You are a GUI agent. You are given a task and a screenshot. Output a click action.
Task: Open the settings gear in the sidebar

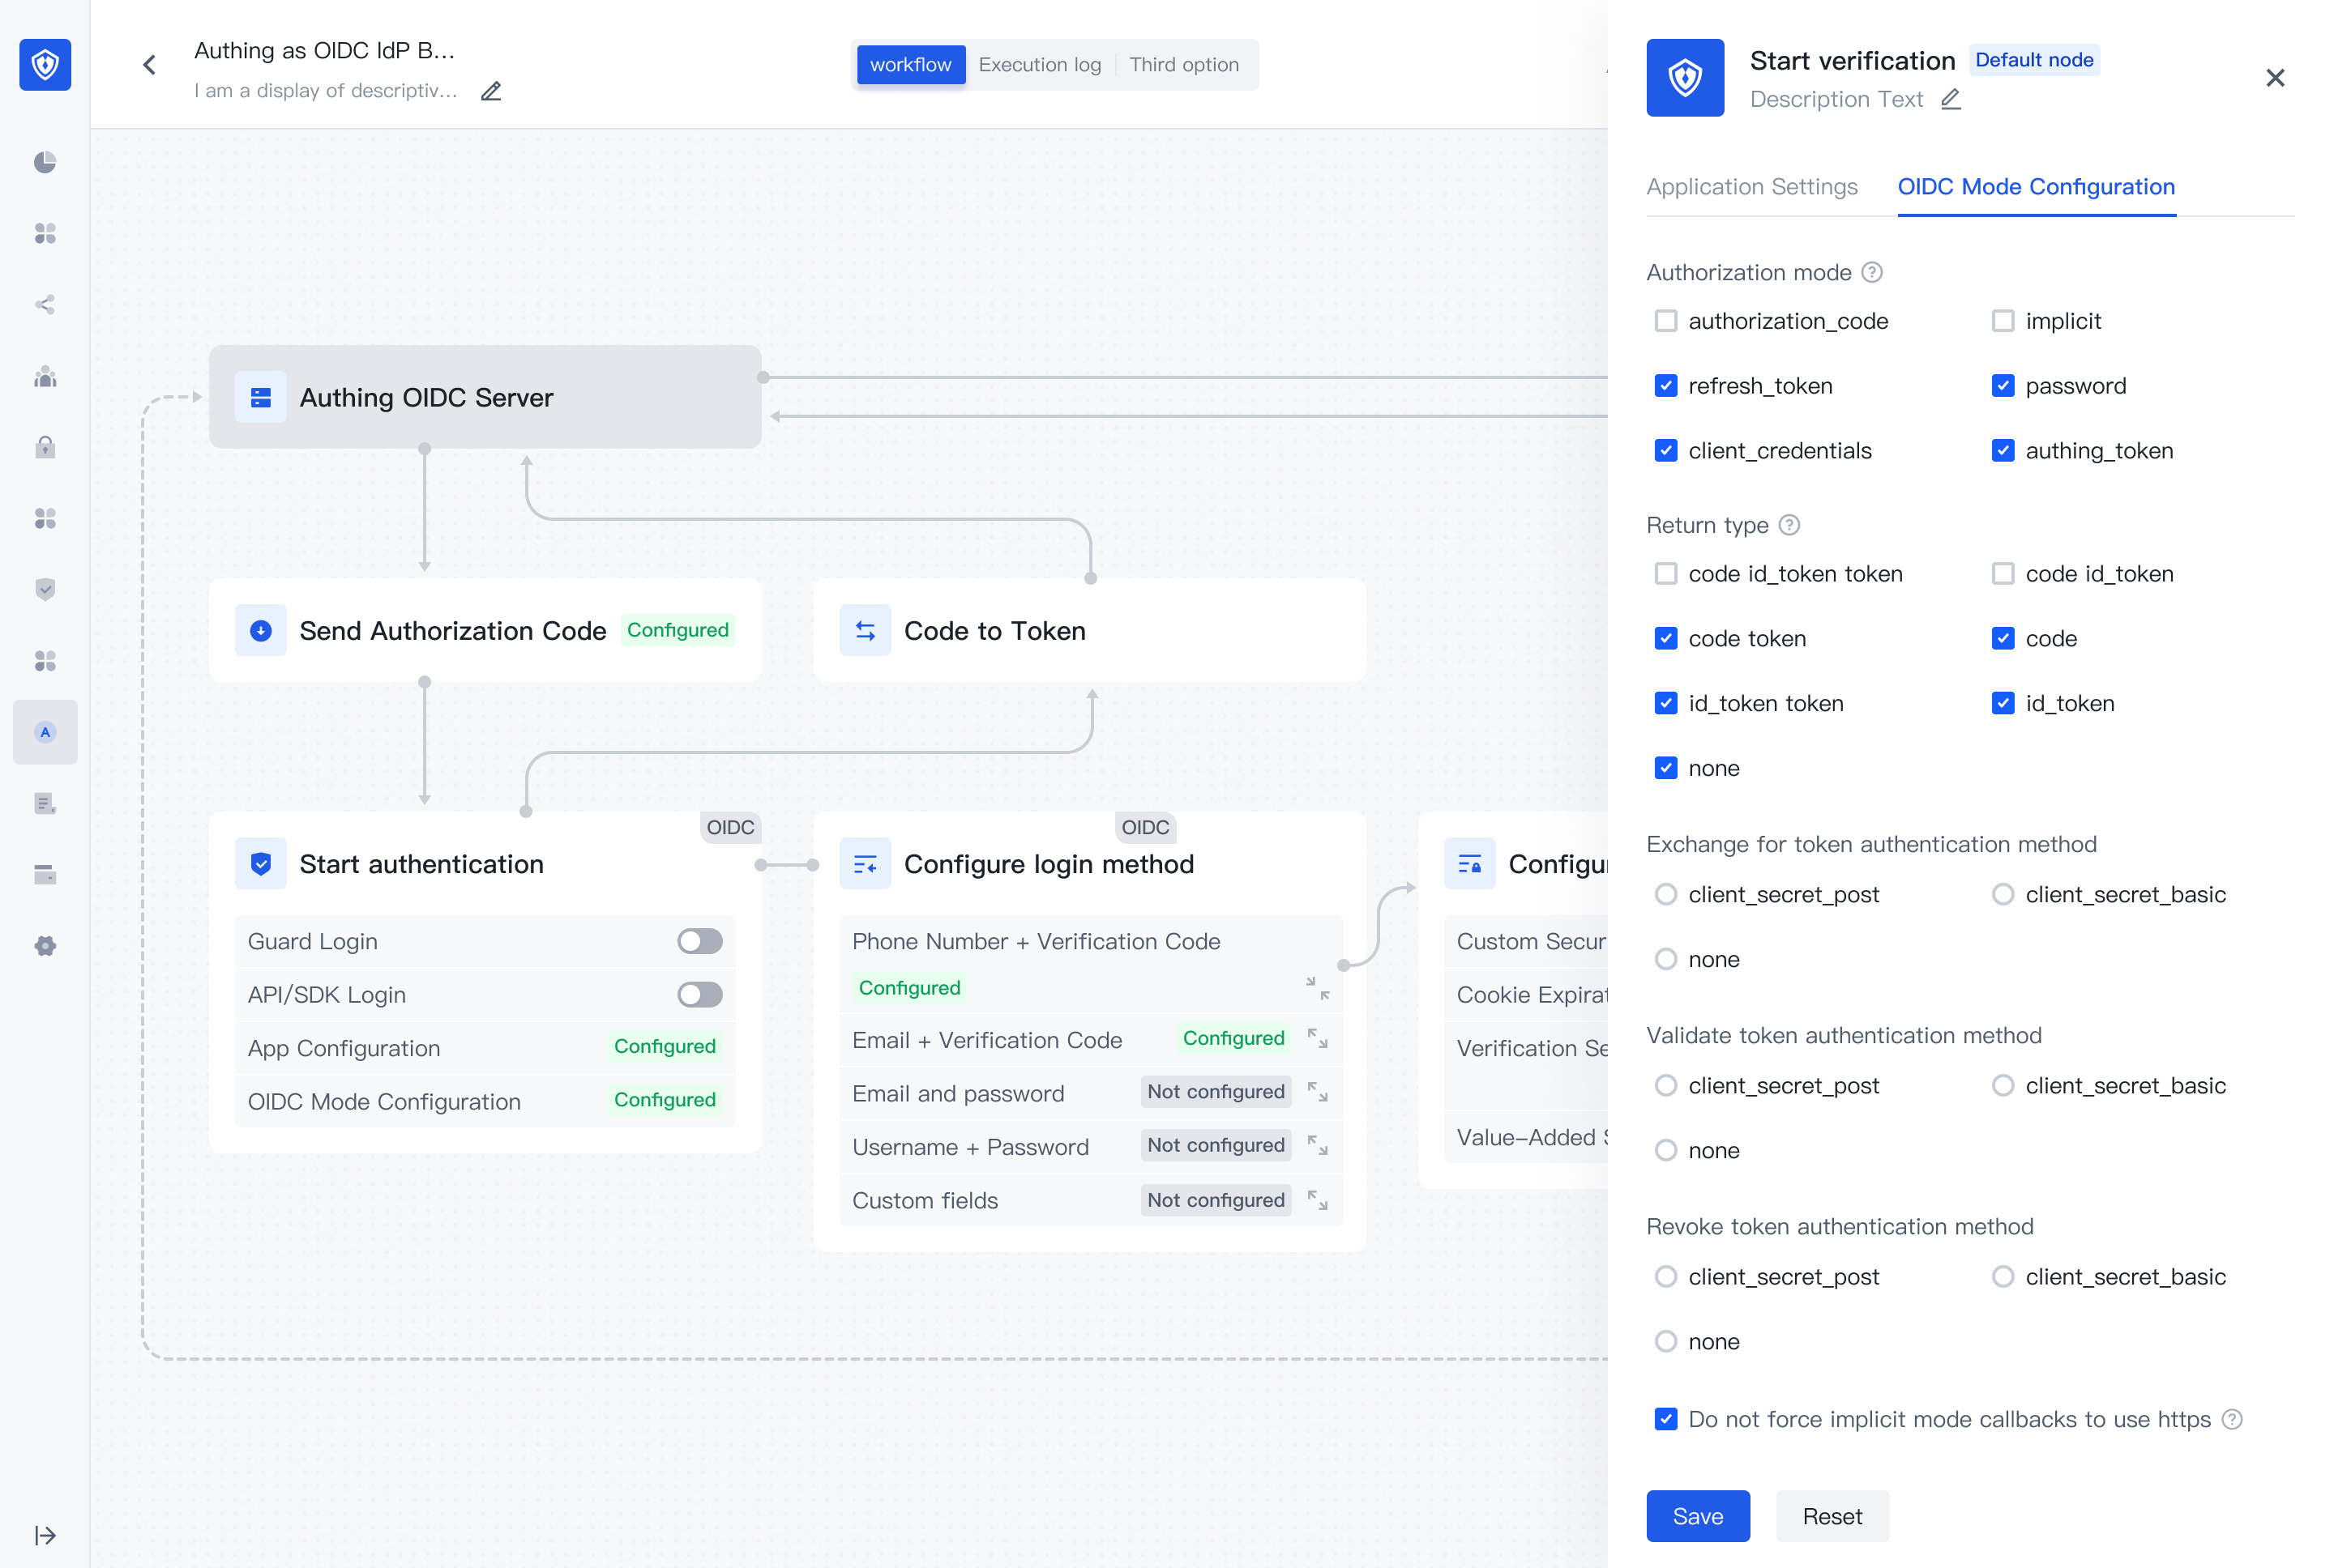(x=45, y=945)
